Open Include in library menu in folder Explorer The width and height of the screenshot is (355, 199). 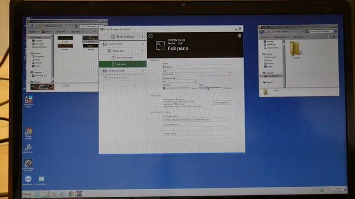pos(281,37)
